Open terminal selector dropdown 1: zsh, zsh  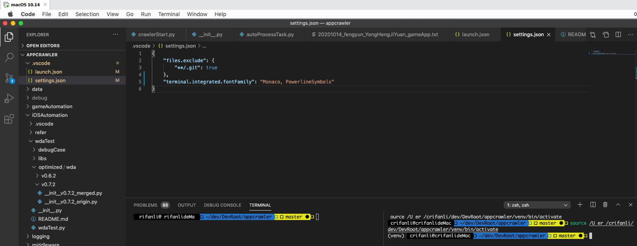(x=537, y=205)
